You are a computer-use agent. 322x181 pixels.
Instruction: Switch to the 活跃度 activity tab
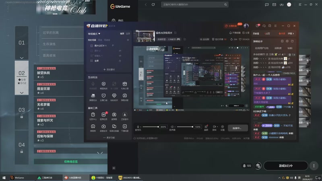pos(278,48)
